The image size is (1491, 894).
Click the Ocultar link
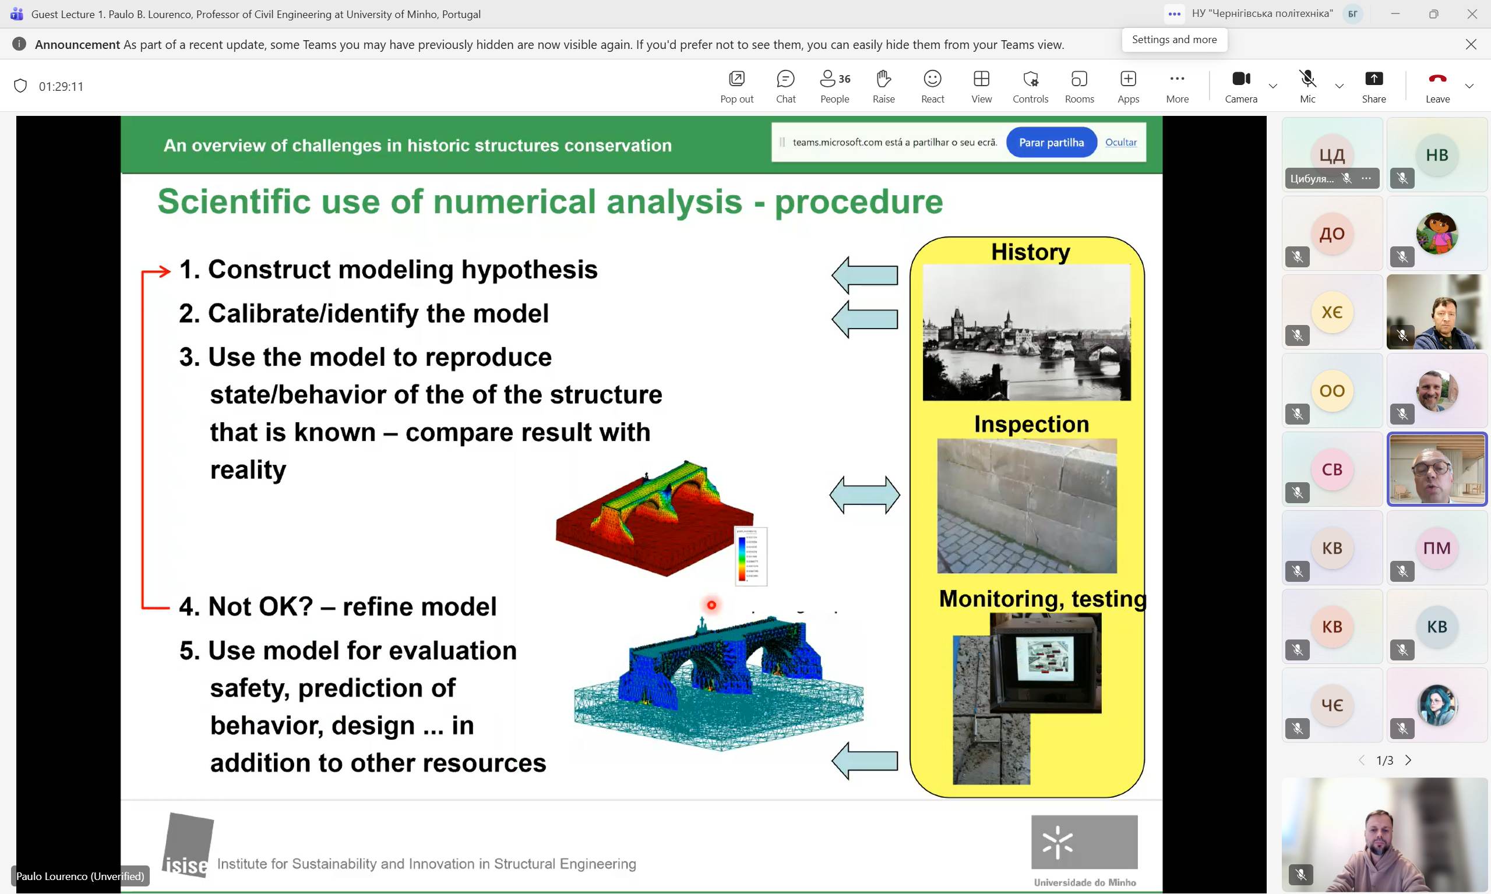pos(1120,142)
